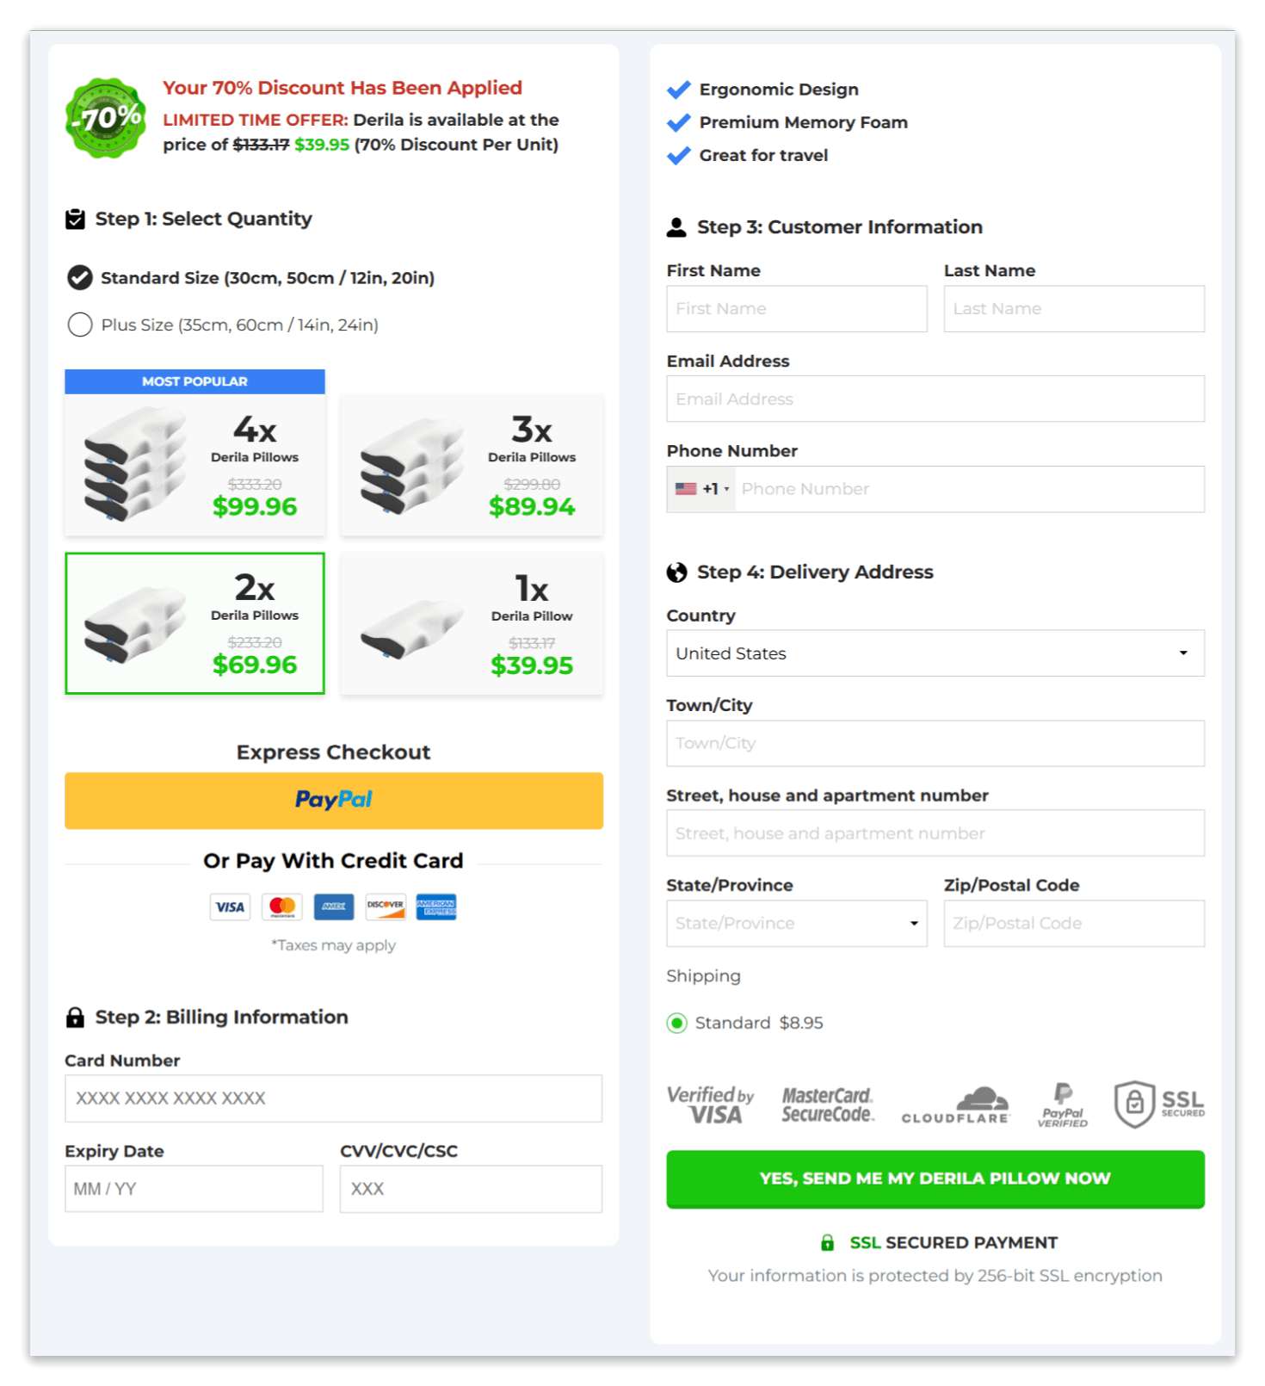Click the green 70% discount badge
Viewport: 1265px width, 1386px height.
[106, 118]
